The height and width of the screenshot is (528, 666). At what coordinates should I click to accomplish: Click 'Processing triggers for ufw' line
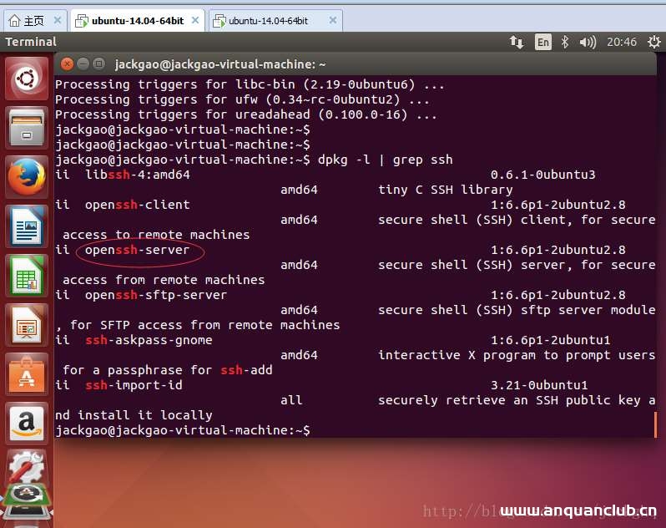pyautogui.click(x=242, y=99)
